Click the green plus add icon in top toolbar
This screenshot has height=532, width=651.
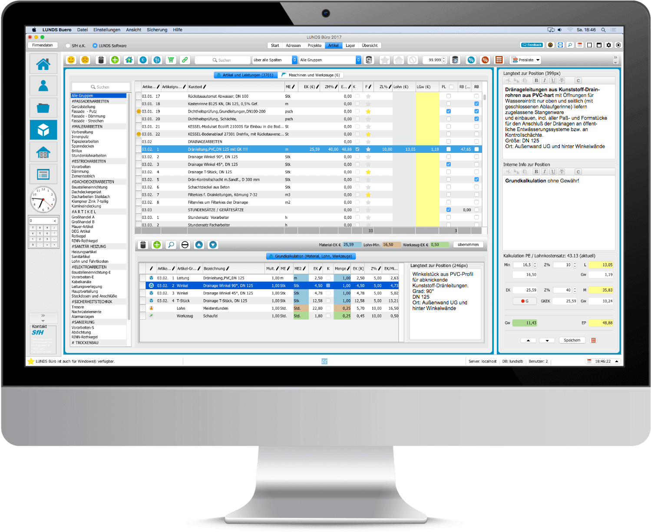coord(115,60)
